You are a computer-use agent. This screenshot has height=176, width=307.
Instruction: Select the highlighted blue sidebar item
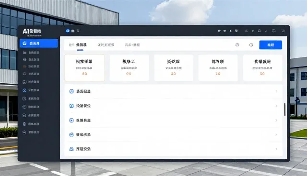coord(39,44)
